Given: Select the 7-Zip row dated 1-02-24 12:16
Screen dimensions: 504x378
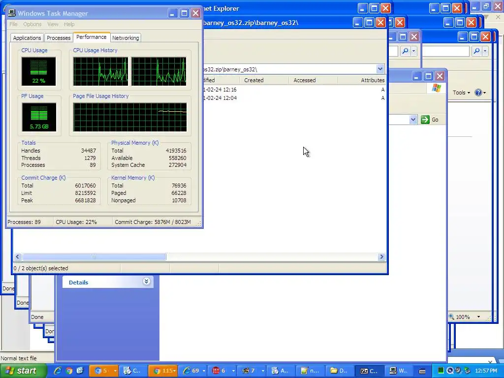Looking at the screenshot, I should click(294, 90).
